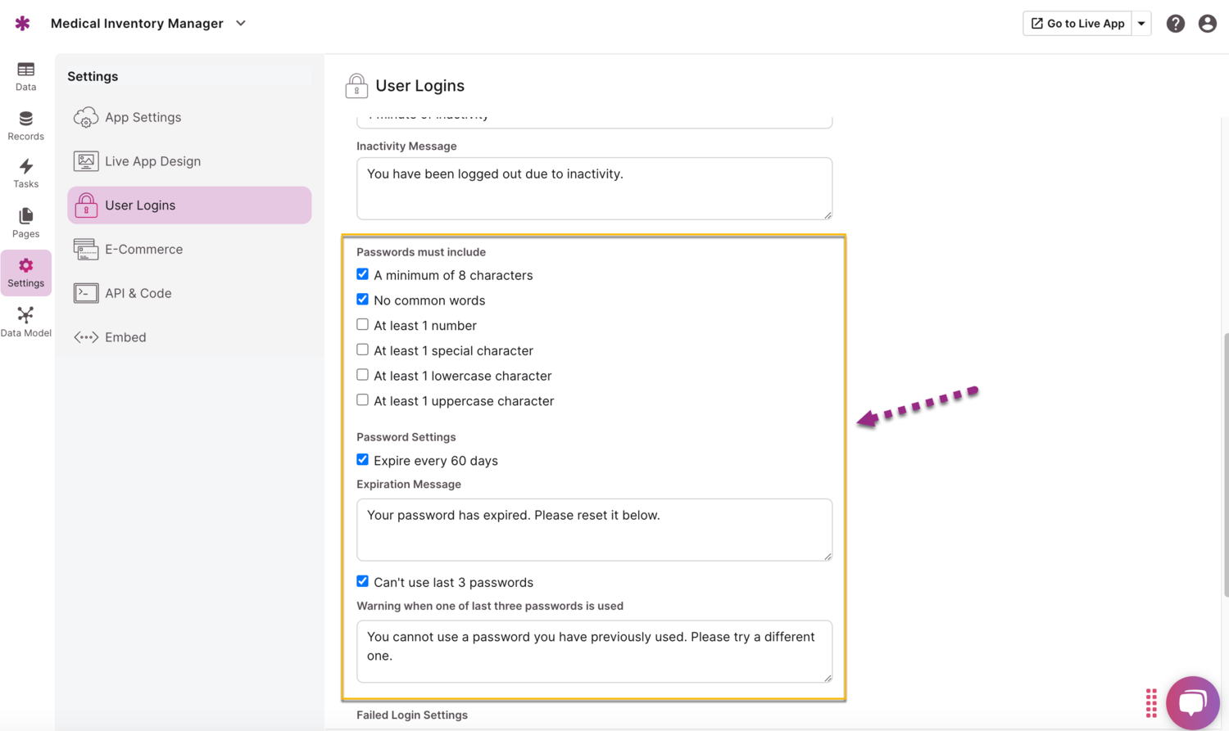Image resolution: width=1229 pixels, height=731 pixels.
Task: Enable At least 1 number requirement
Action: (362, 325)
